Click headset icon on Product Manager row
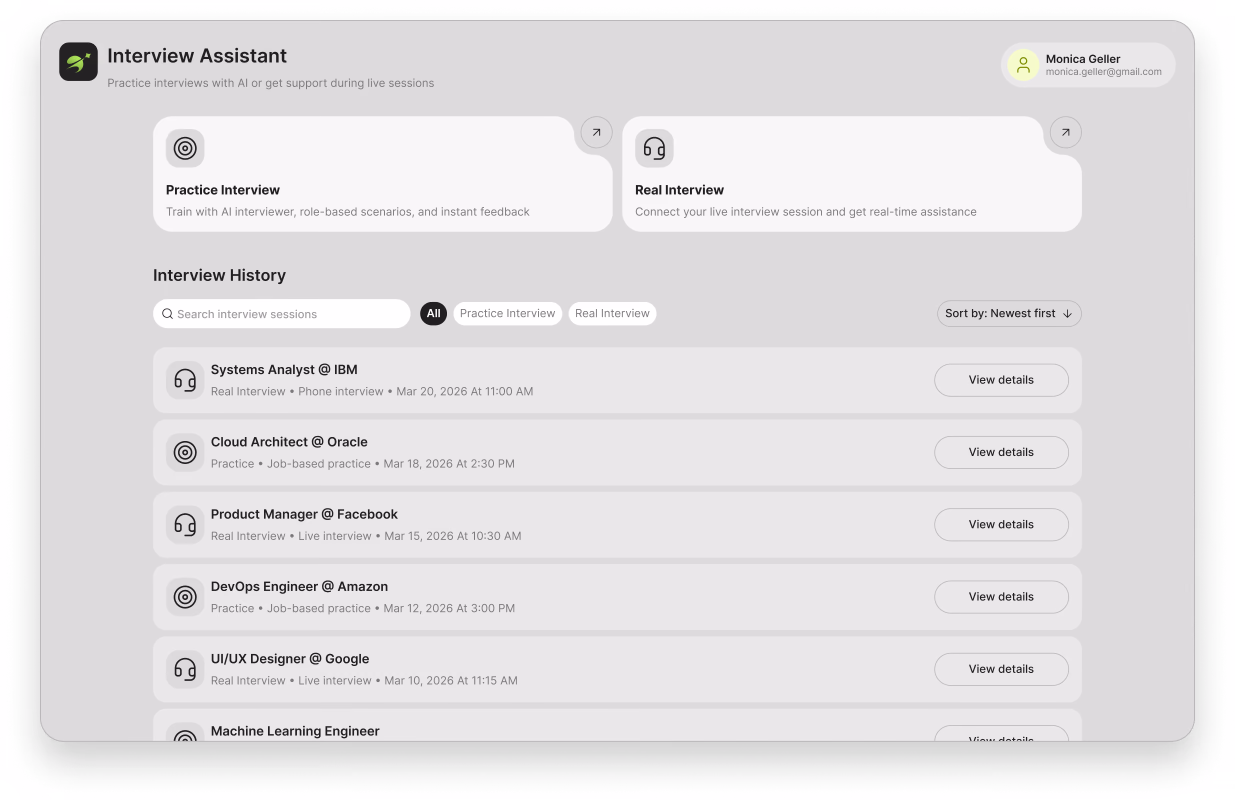This screenshot has height=802, width=1235. [x=184, y=525]
